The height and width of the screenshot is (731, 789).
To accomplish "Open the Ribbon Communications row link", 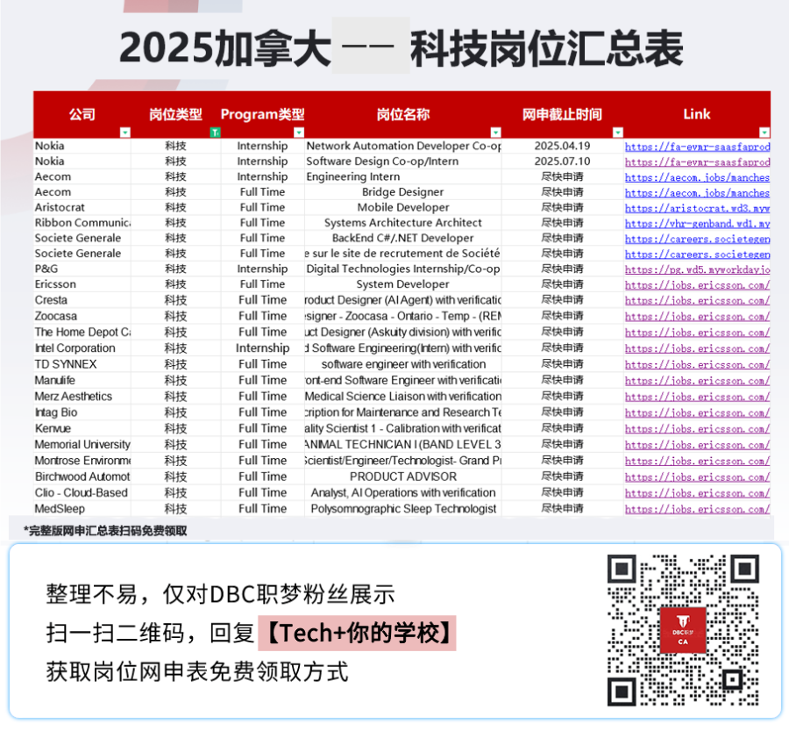I will click(698, 224).
